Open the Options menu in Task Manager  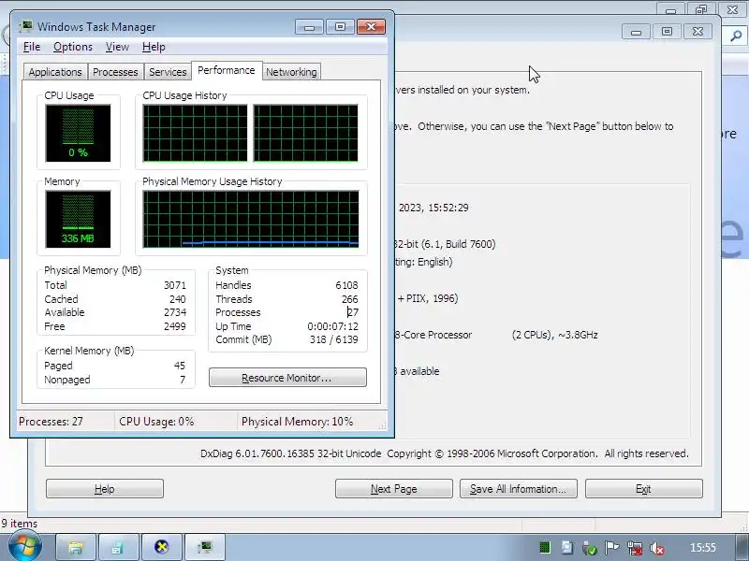coord(73,47)
